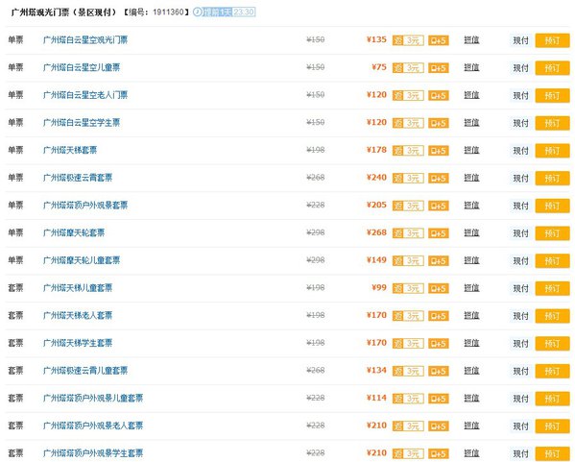Click the clock icon beside 提前1天
Screen dimensions: 575x462
click(x=198, y=12)
